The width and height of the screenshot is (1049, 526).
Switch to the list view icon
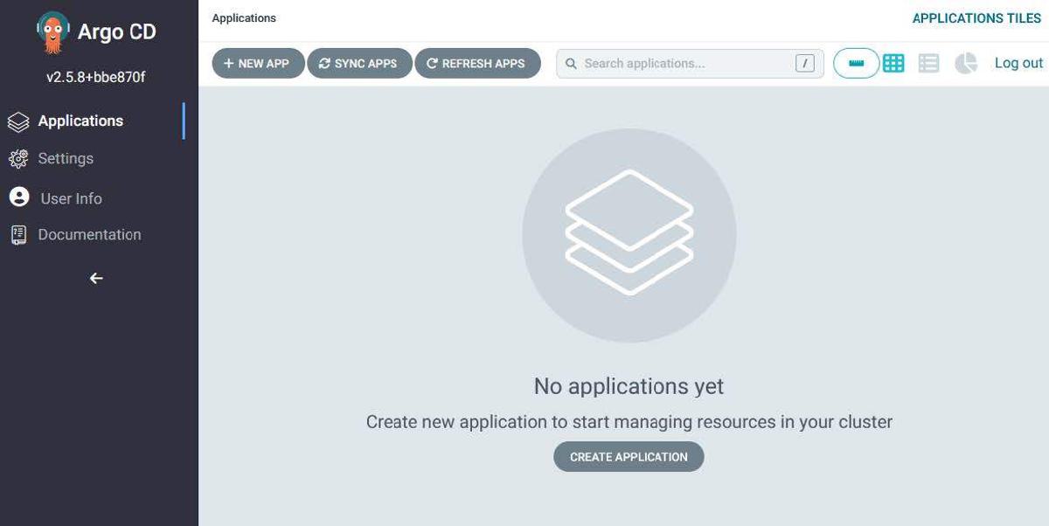pyautogui.click(x=928, y=64)
